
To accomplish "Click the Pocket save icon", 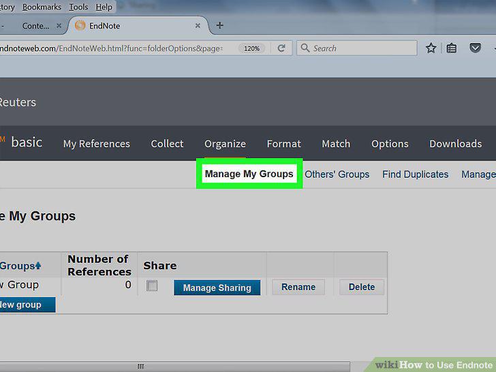I will (475, 48).
